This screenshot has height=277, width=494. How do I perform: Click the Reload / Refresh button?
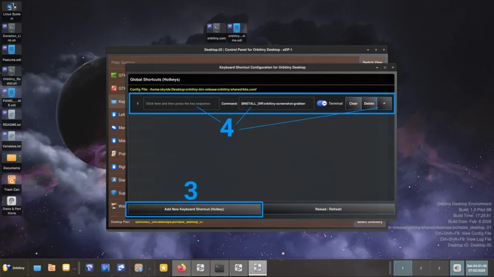tap(329, 209)
